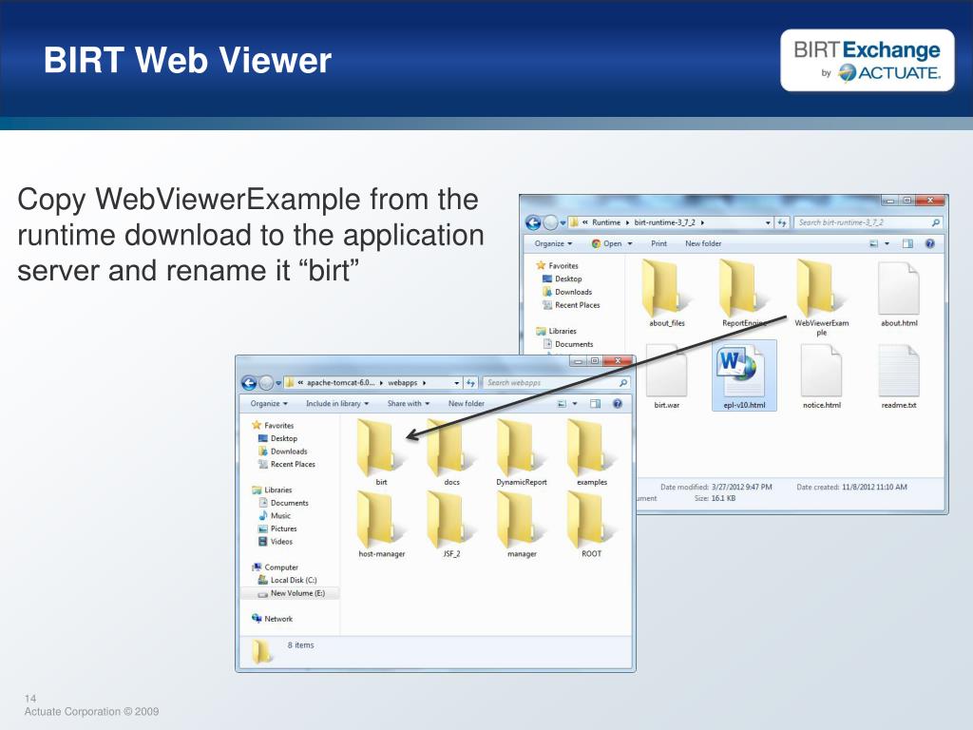Select the about.html file

click(x=899, y=295)
